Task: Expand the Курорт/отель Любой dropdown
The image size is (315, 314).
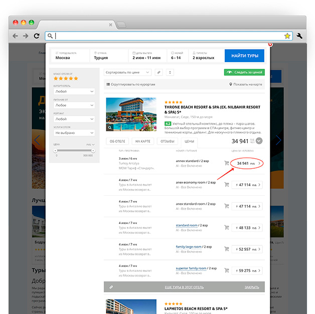Action: click(74, 92)
